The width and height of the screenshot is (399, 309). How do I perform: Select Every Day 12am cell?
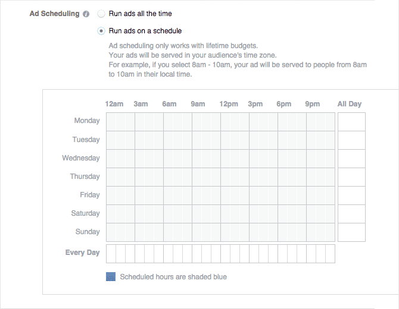coord(111,254)
